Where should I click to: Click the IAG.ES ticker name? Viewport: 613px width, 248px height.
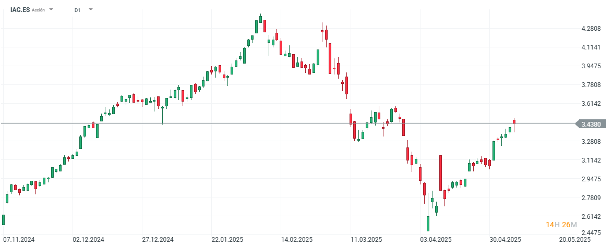pyautogui.click(x=20, y=9)
